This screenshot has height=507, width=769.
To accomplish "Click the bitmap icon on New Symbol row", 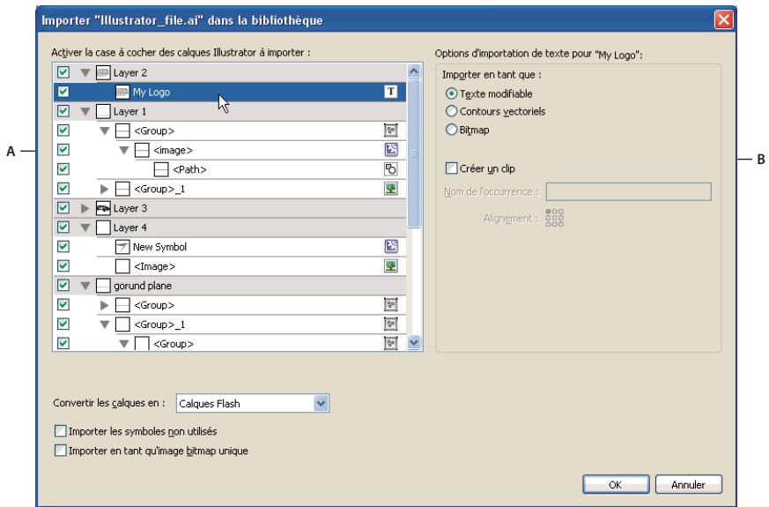I will (392, 248).
